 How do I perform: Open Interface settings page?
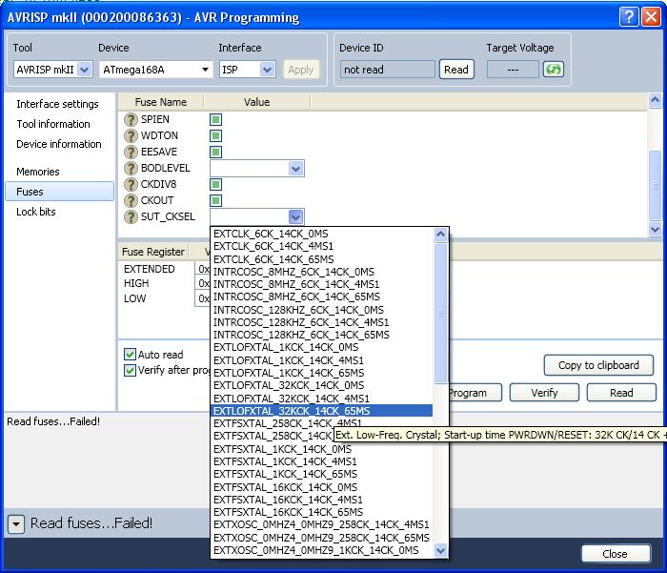[57, 104]
